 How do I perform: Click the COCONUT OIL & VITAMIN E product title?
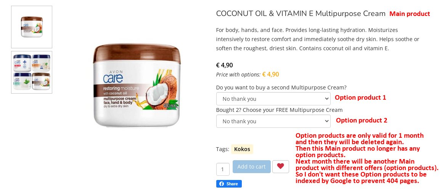(x=301, y=13)
